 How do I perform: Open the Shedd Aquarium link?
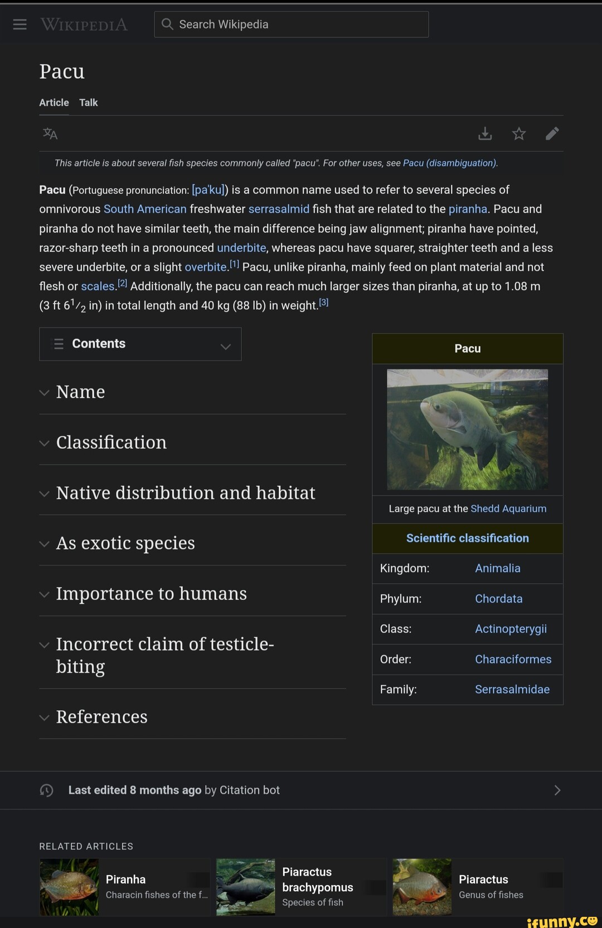point(508,509)
